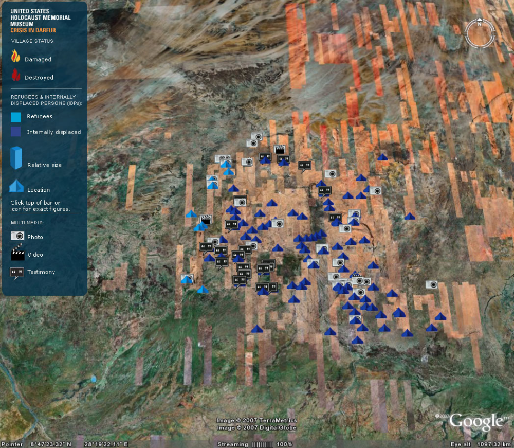
Task: Click the pointer latitude 8°47'23.32" N readout
Action: (51, 444)
